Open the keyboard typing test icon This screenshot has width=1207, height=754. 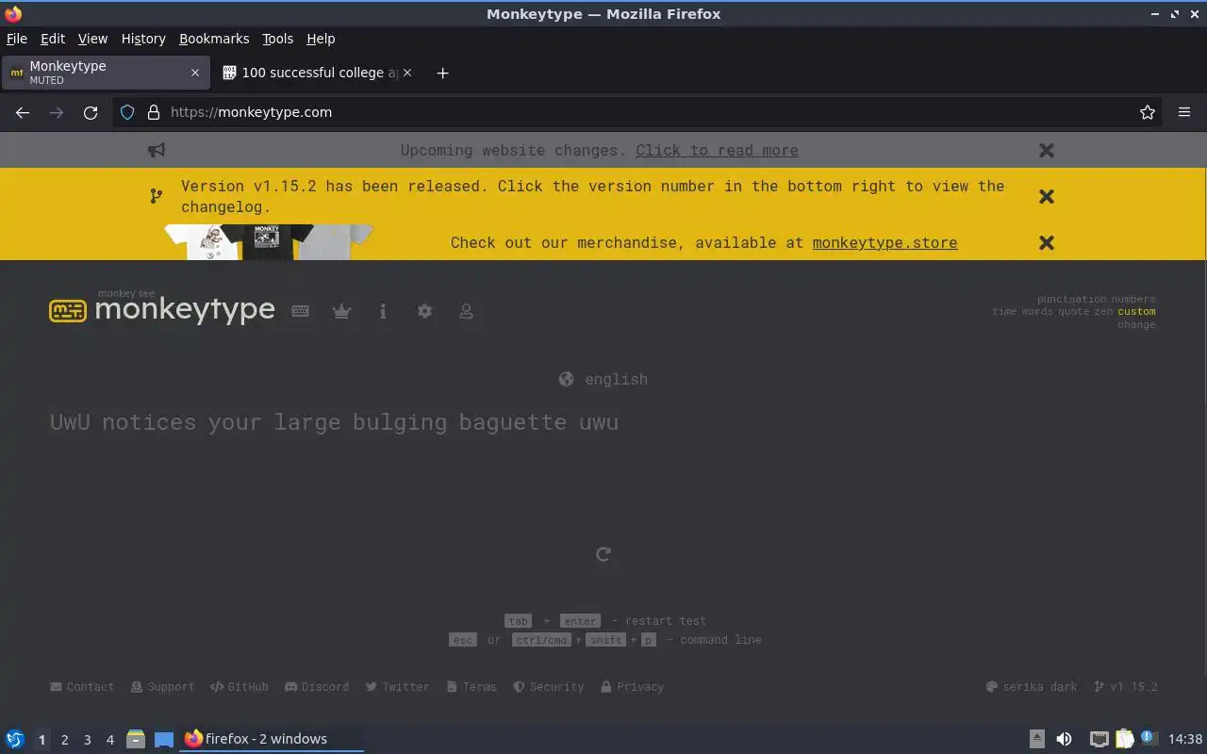tap(300, 311)
